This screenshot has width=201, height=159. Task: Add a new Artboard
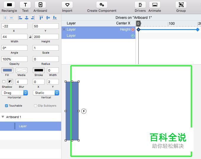pos(40,5)
